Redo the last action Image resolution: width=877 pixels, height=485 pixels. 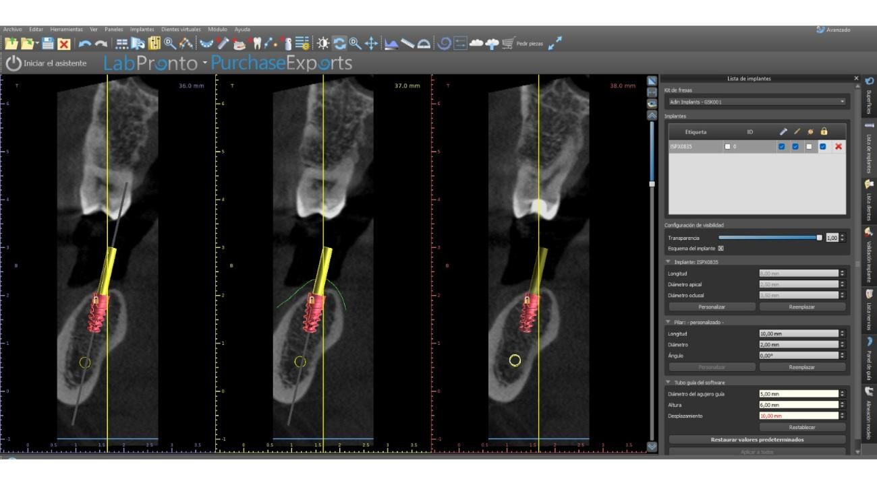(101, 44)
